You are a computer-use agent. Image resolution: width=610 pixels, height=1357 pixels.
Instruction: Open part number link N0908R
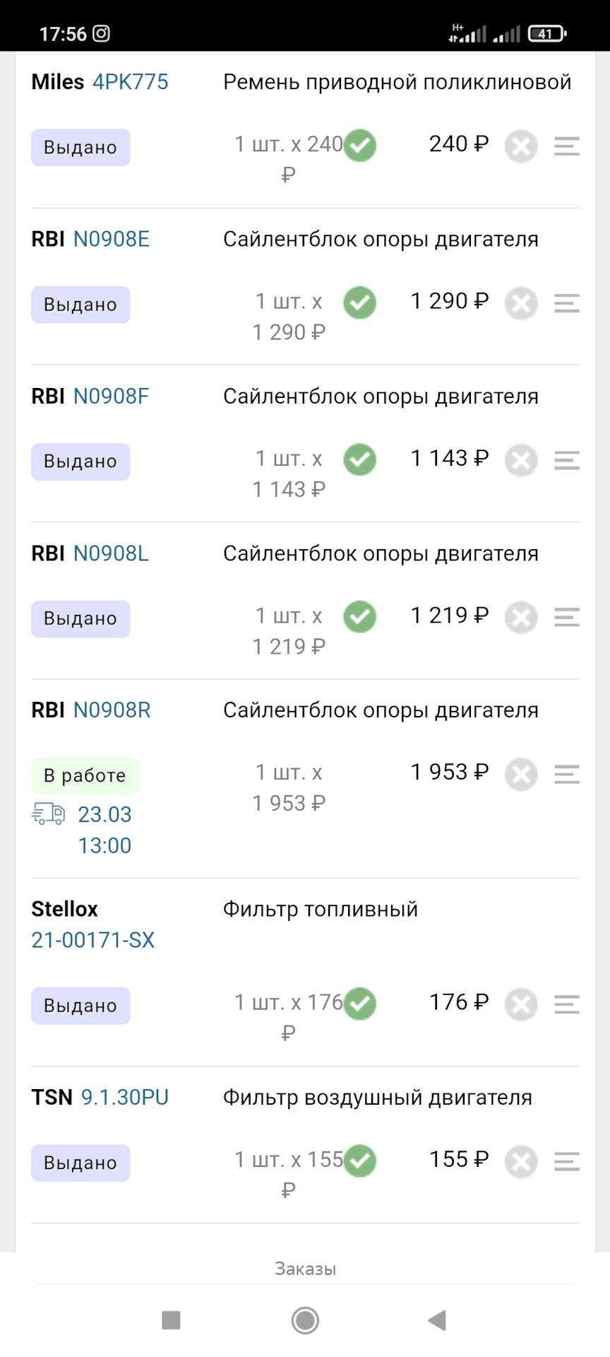click(112, 710)
